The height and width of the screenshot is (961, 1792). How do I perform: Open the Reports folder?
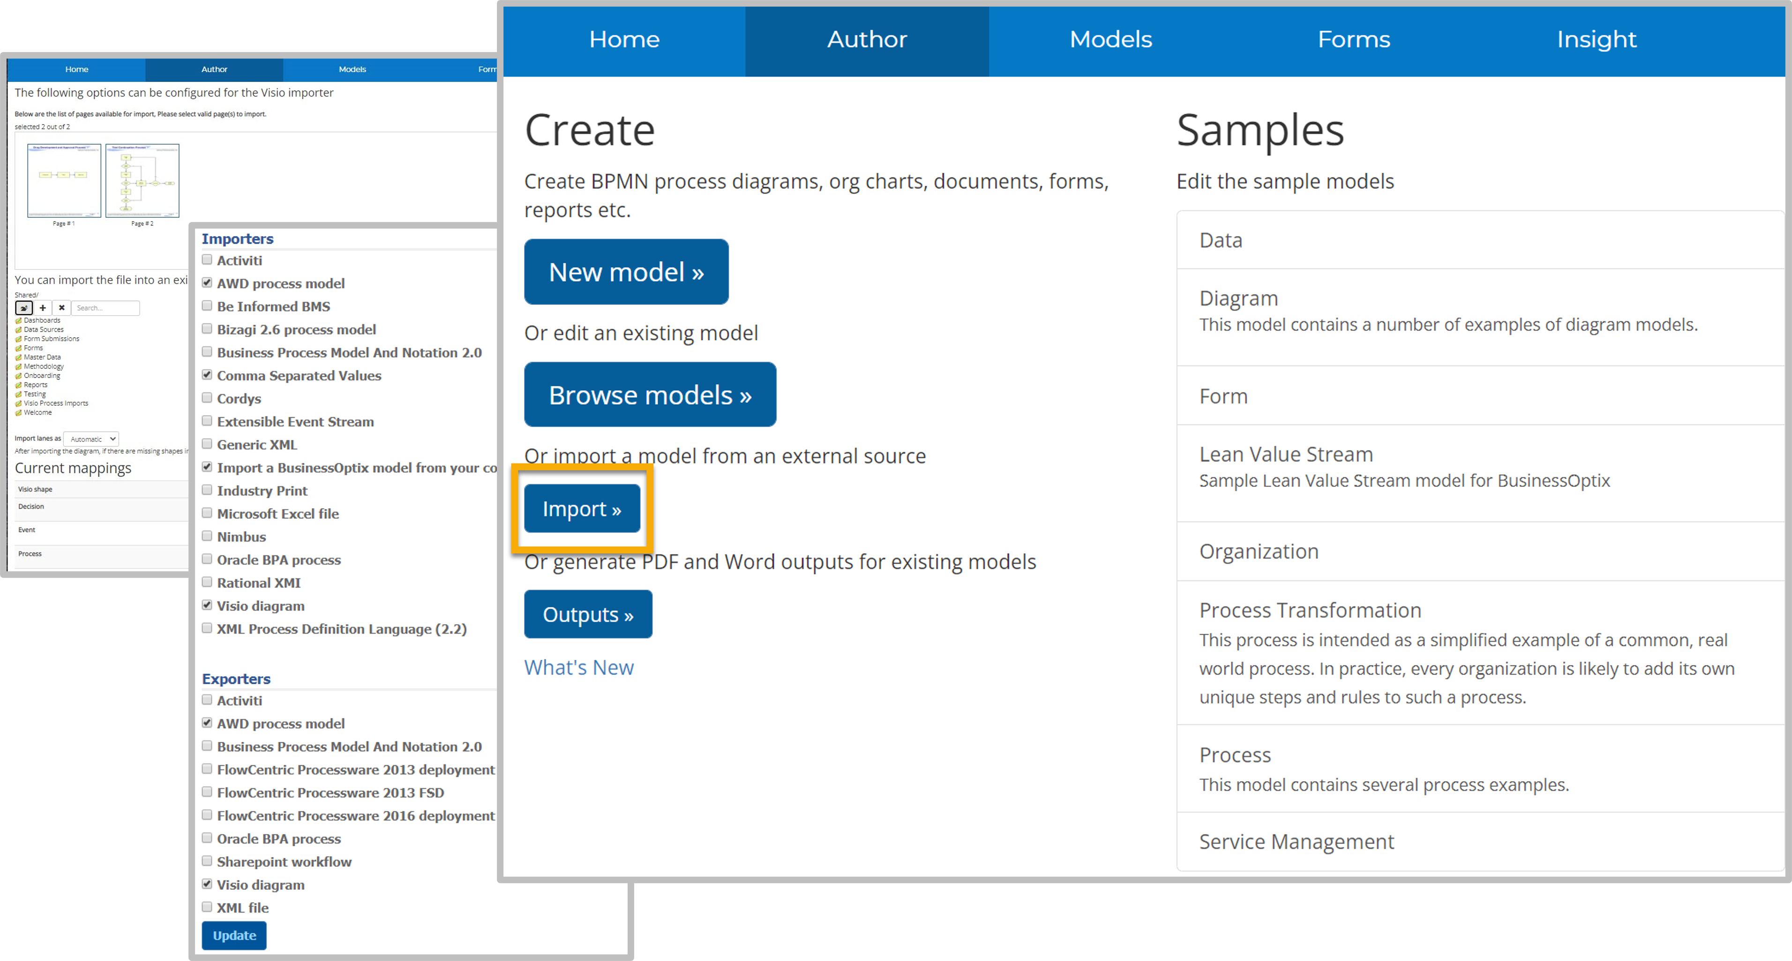pyautogui.click(x=36, y=384)
